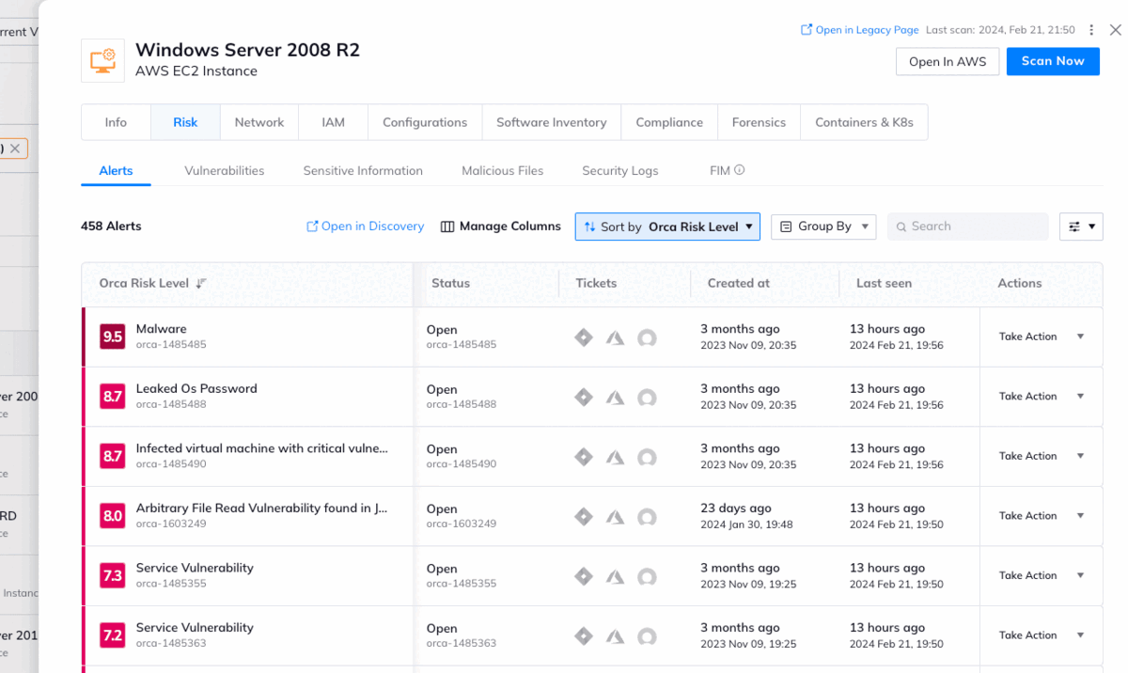Close the asset details panel

1115,30
